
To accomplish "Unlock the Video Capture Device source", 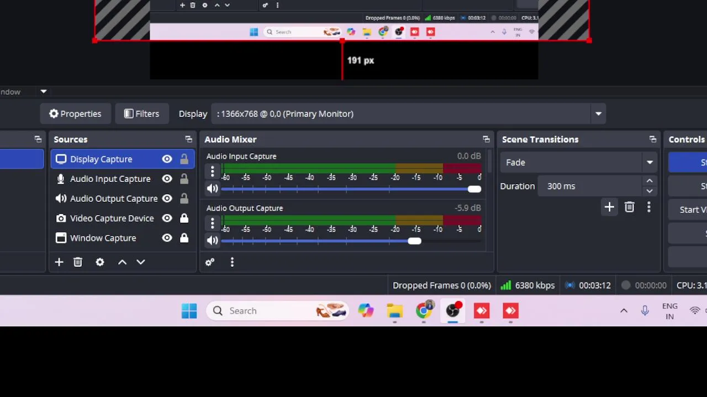I will tap(184, 218).
